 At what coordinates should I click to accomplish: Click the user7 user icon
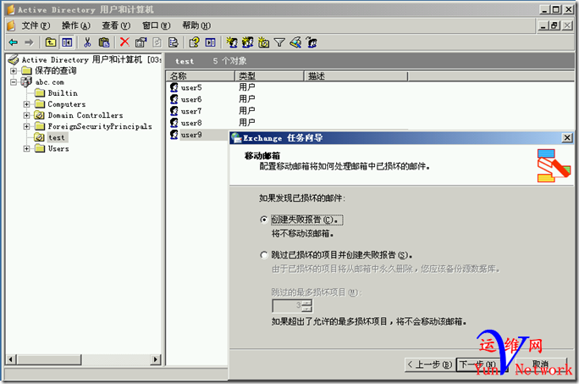click(174, 111)
